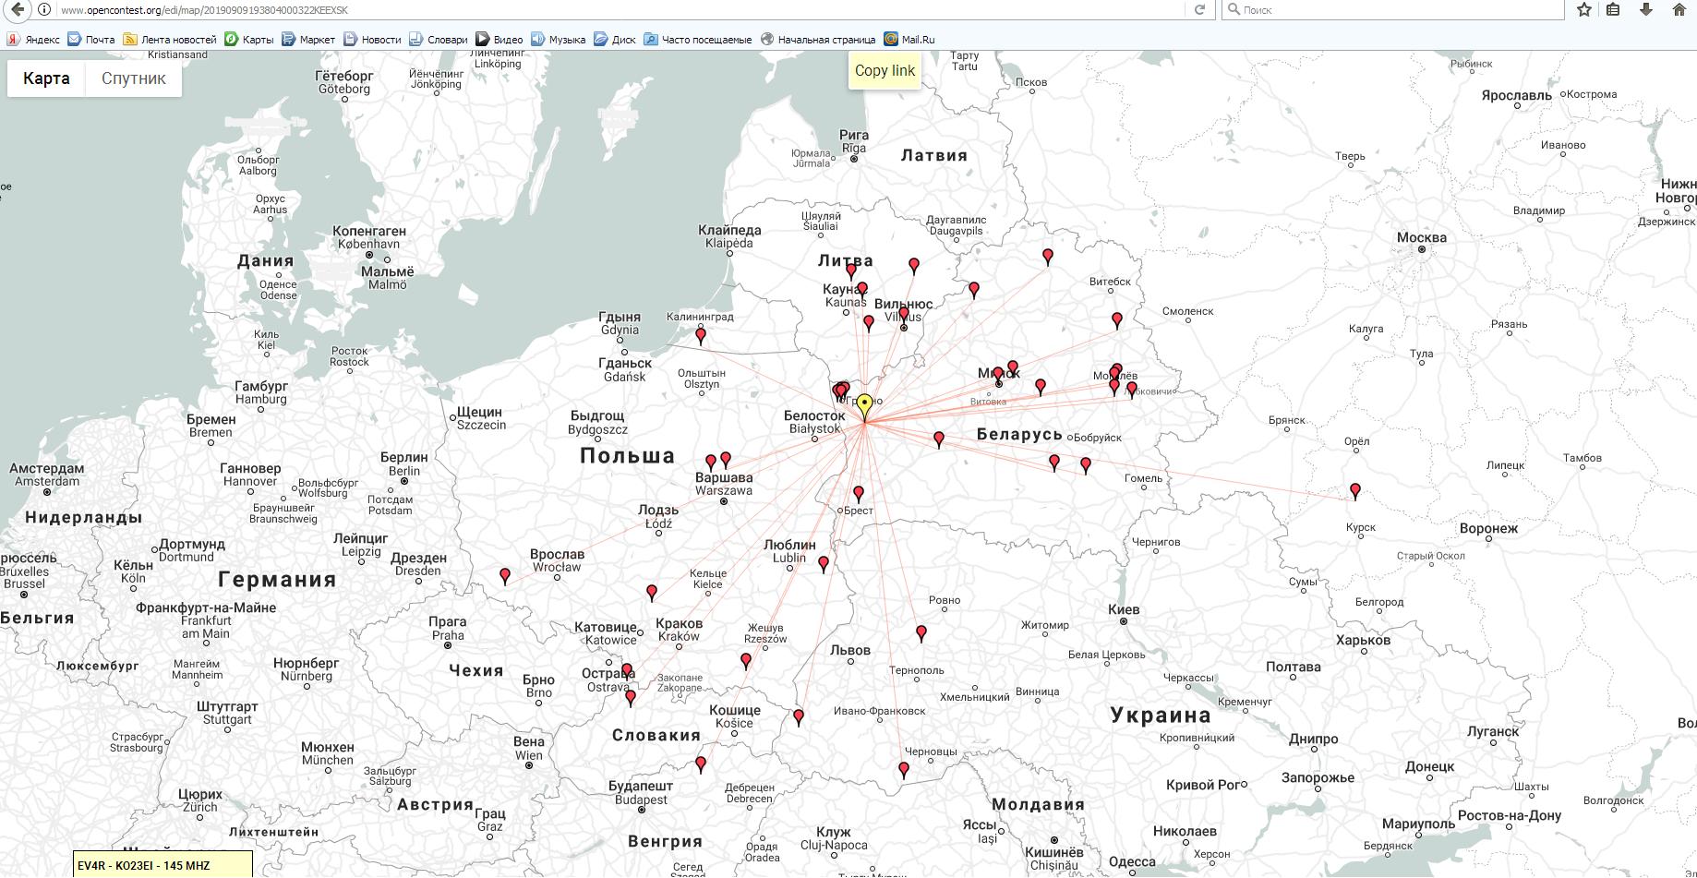Open the Часто посещаемые bookmark folder

pos(698,40)
